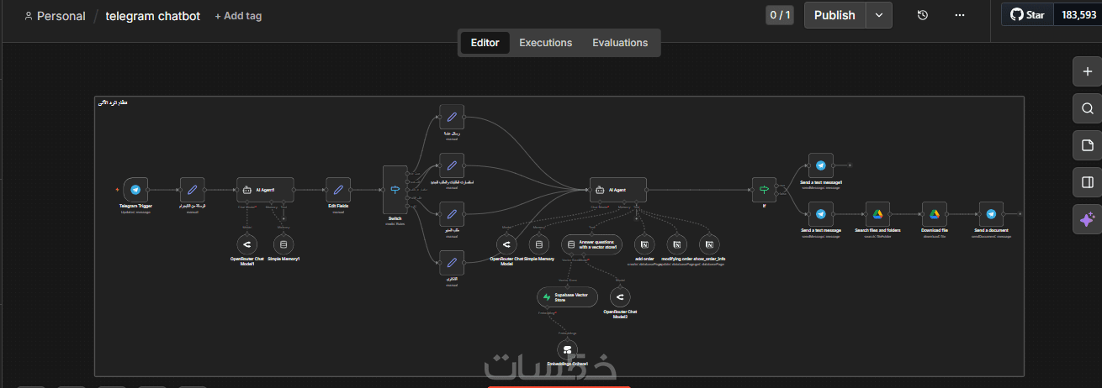The image size is (1102, 388).
Task: Switch to the Evaluations tab
Action: pyautogui.click(x=620, y=43)
